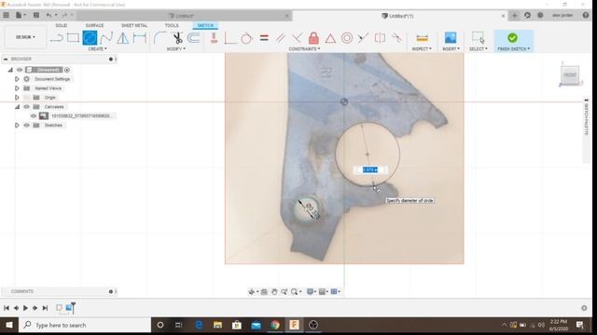Viewport: 597px width, 335px height.
Task: Click the circle diameter input field
Action: pos(370,169)
